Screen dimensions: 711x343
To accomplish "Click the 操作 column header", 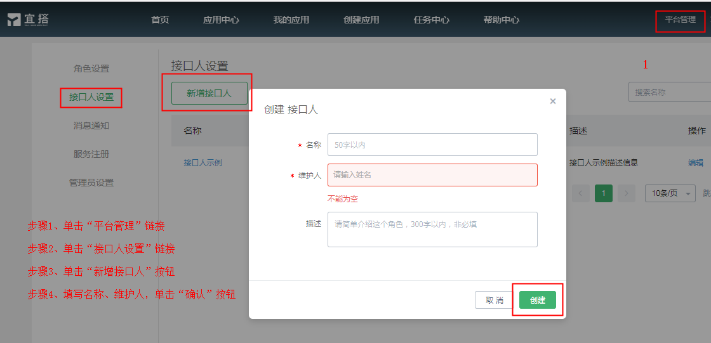I will tap(697, 131).
